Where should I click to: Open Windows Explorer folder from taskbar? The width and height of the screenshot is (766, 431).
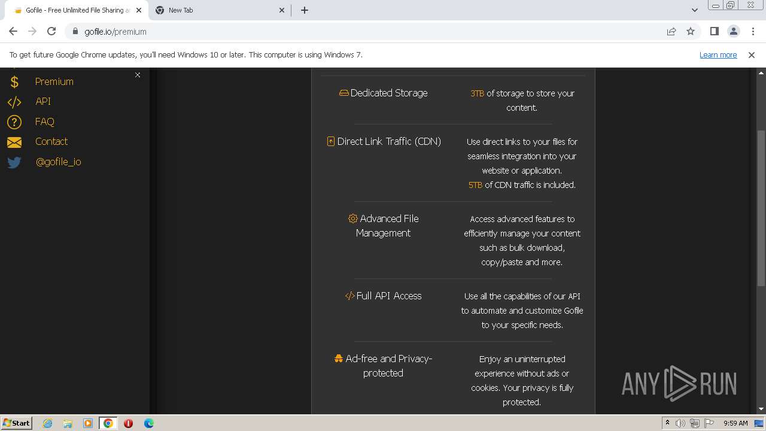click(x=68, y=423)
